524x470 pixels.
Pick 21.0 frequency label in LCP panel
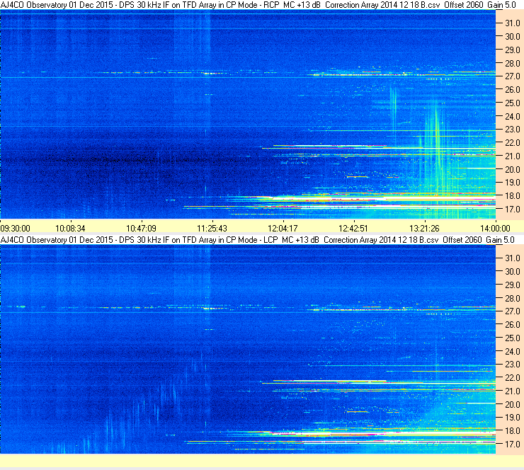tap(512, 391)
